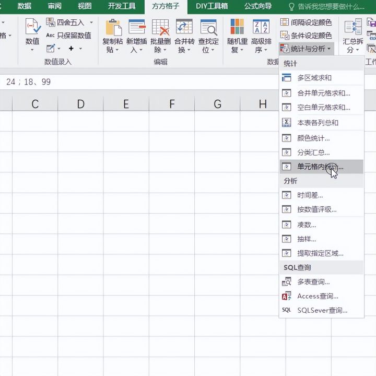Screen dimensions: 376x376
Task: Choose 抽样 menu item
Action: (x=321, y=239)
